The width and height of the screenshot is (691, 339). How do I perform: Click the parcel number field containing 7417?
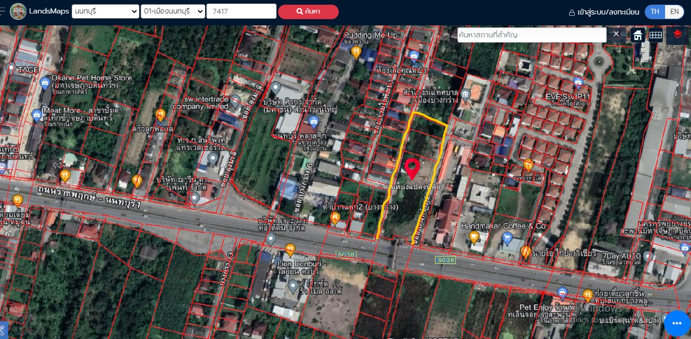pyautogui.click(x=241, y=11)
